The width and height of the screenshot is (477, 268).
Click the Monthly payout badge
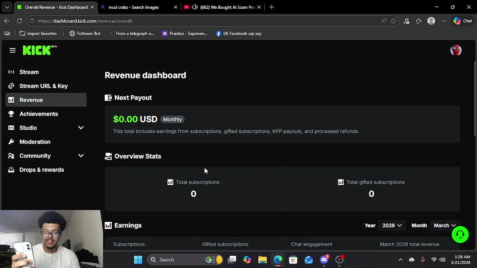[x=172, y=119]
